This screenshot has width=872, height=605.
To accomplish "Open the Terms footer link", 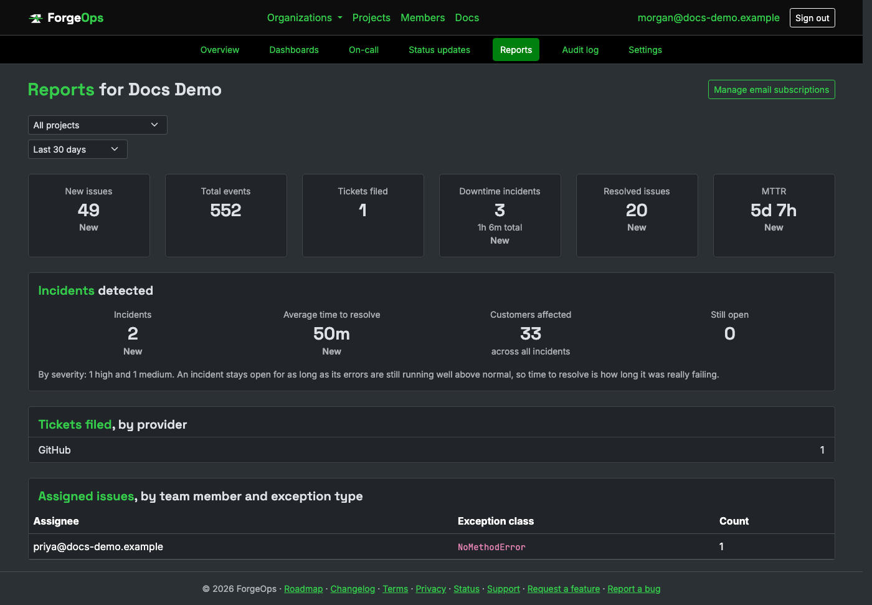I will [x=396, y=589].
